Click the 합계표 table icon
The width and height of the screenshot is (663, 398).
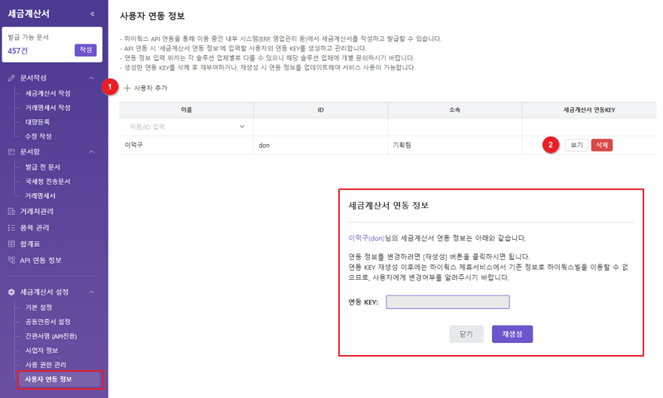[11, 243]
